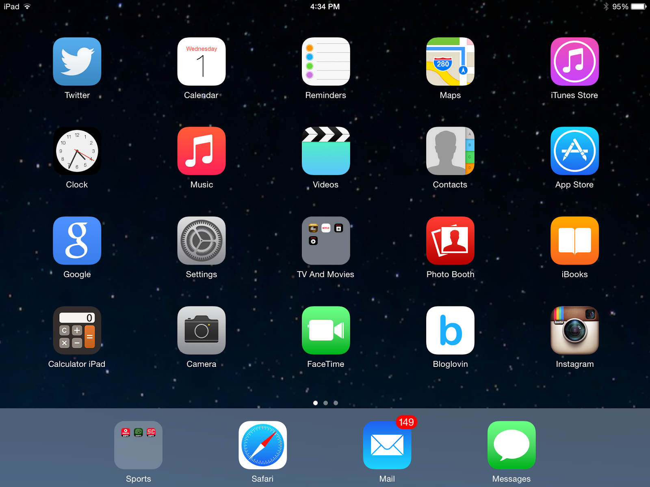Launch Instagram

pos(574,330)
